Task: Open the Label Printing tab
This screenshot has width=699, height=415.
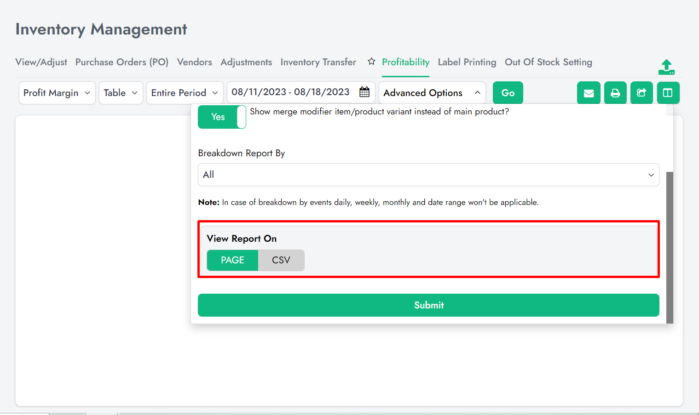Action: pyautogui.click(x=467, y=62)
